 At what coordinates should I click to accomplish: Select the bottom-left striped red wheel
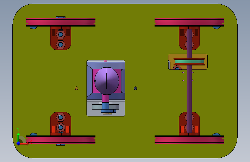[x=61, y=140]
